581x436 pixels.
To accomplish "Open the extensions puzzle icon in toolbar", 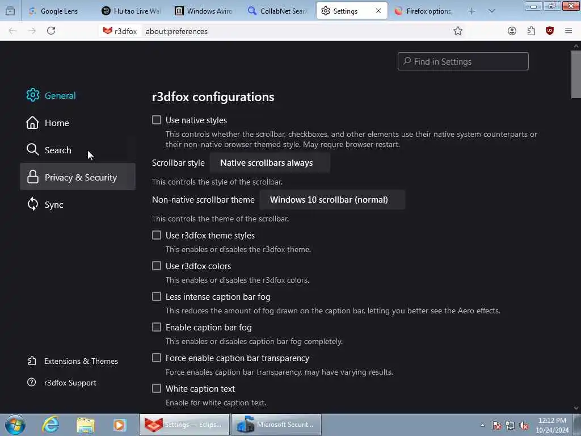I will pos(531,31).
